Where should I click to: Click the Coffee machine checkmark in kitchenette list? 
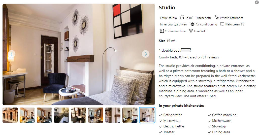pyautogui.click(x=222, y=115)
